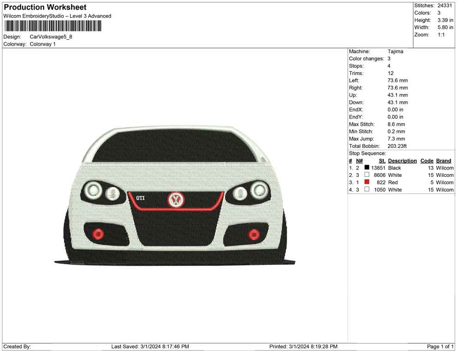Click the embroidered car design preview
Viewport: 457px width, 351px height.
tap(175, 196)
